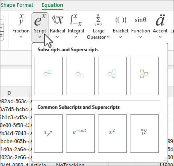Expand the Large Operator dropdown chevron

(108, 37)
